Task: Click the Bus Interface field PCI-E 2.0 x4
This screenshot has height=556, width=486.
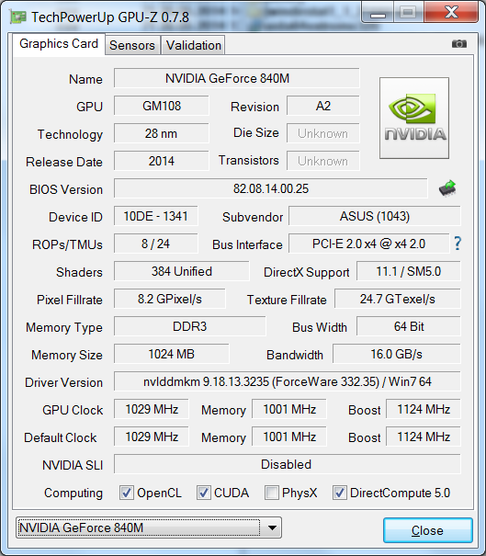Action: 368,244
